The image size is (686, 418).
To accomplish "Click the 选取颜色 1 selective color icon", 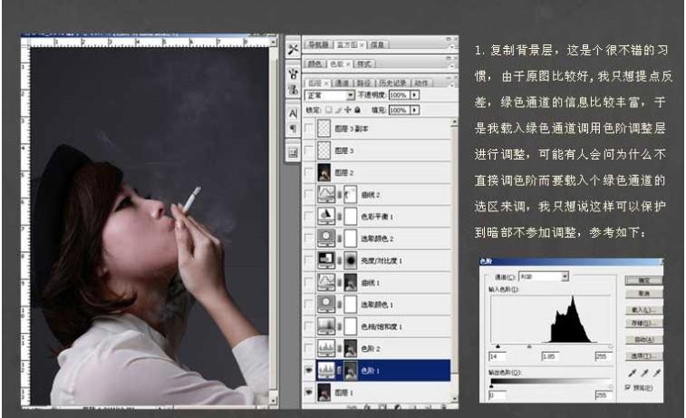I will 326,304.
